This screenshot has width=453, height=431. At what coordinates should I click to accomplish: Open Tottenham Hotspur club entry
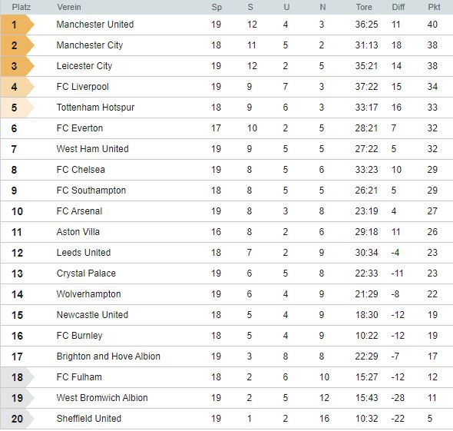point(95,108)
